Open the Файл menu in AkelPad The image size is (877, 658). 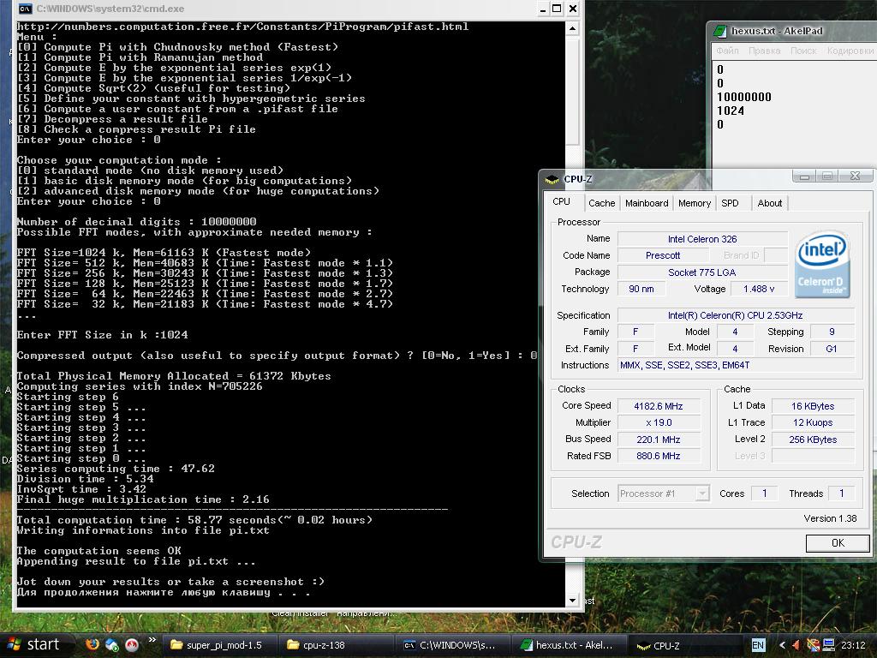pyautogui.click(x=728, y=51)
